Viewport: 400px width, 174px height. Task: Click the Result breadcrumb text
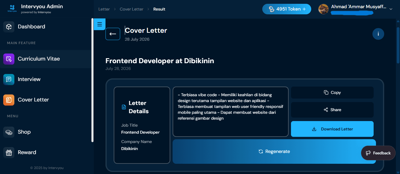(159, 9)
